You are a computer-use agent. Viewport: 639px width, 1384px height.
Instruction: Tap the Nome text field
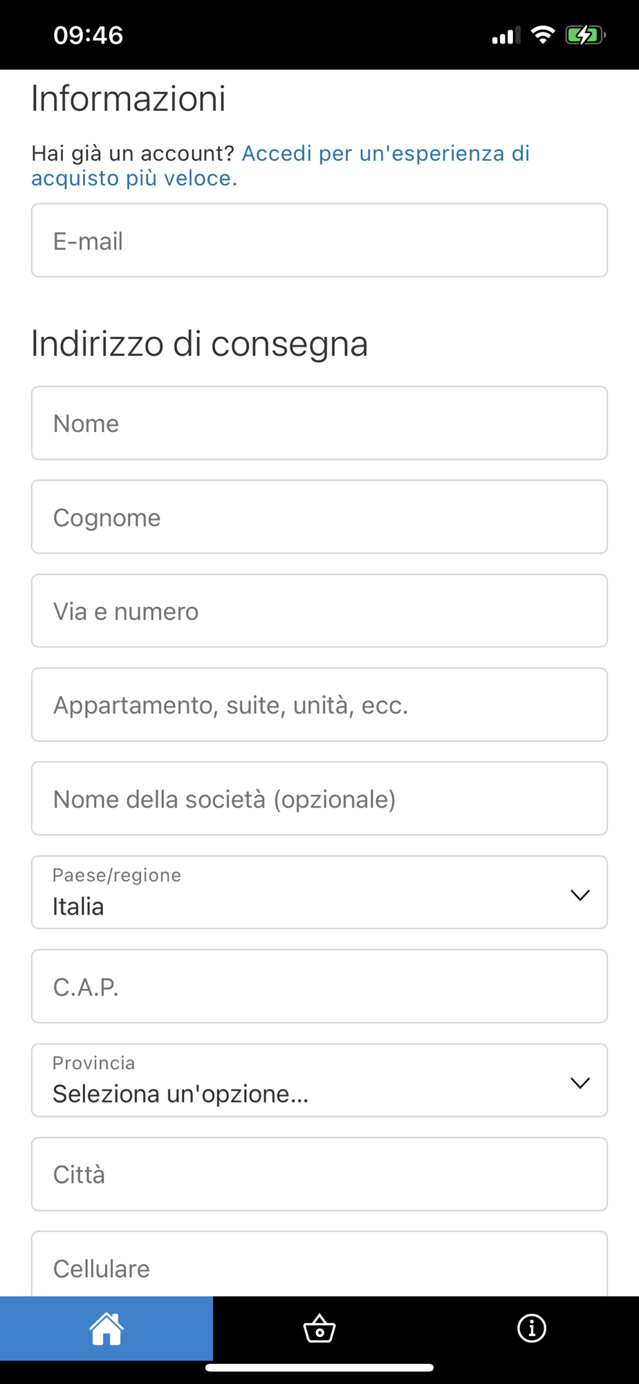click(x=319, y=424)
